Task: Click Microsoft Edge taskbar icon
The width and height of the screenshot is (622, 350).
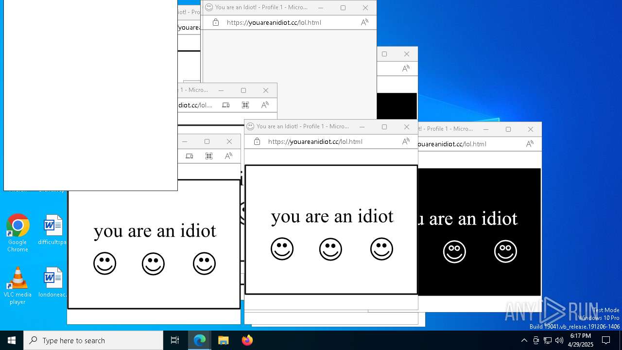Action: (200, 340)
